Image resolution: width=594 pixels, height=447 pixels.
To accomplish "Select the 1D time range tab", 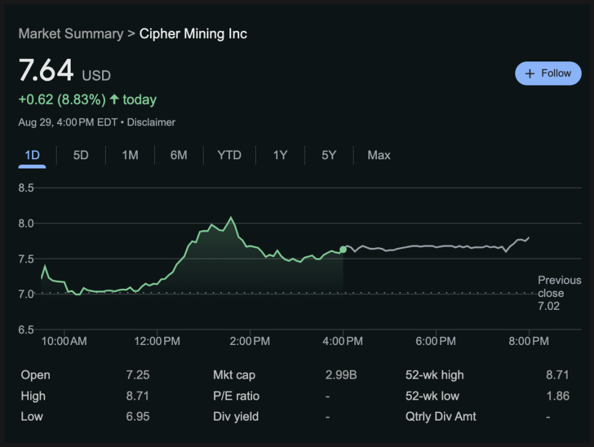I will tap(32, 156).
